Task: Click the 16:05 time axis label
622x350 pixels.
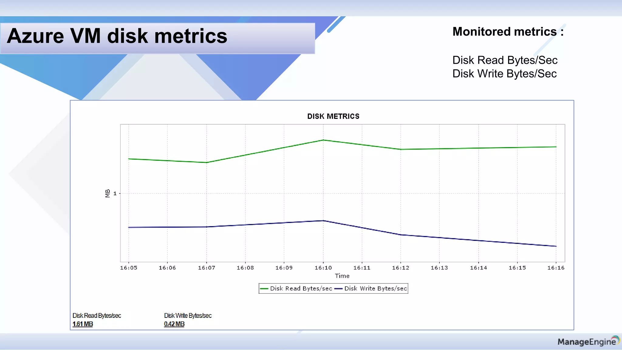Action: tap(128, 268)
